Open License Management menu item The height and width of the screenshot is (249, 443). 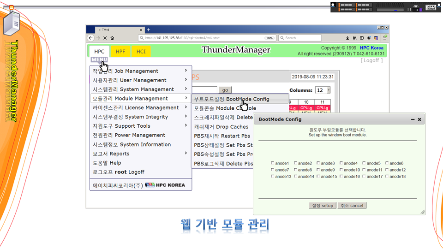pyautogui.click(x=141, y=107)
